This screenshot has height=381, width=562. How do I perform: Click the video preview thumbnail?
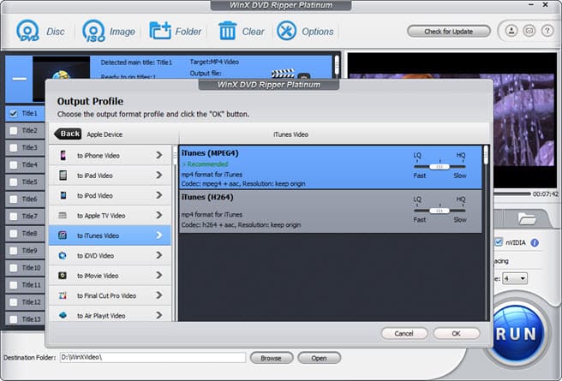point(525,121)
